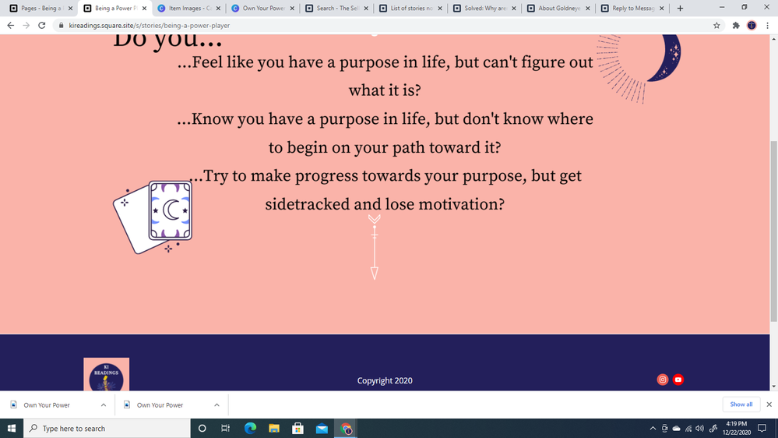778x438 pixels.
Task: Click the Copyright 2020 footer text
Action: click(x=385, y=380)
